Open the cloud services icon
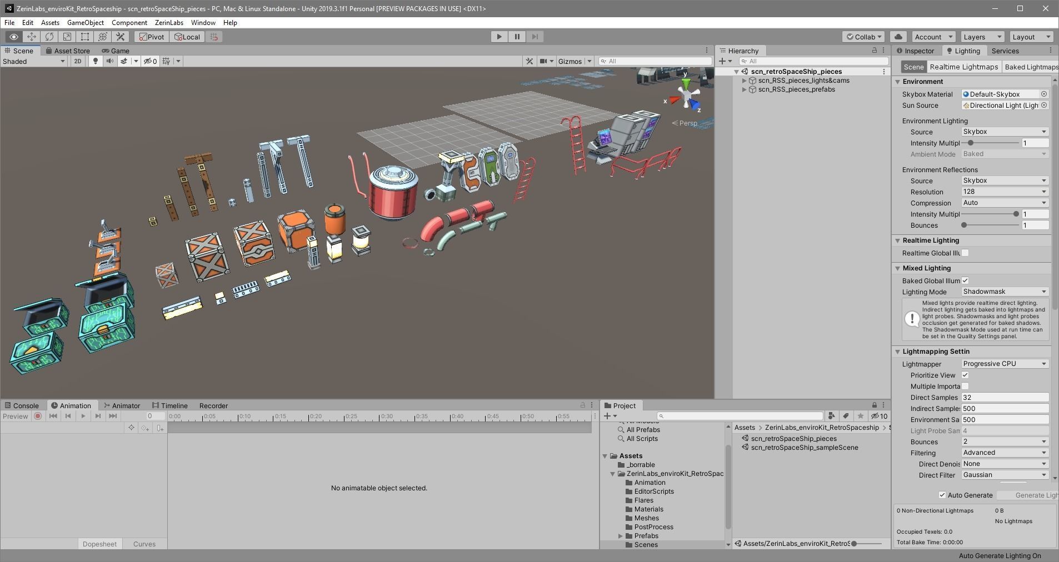 click(x=898, y=37)
